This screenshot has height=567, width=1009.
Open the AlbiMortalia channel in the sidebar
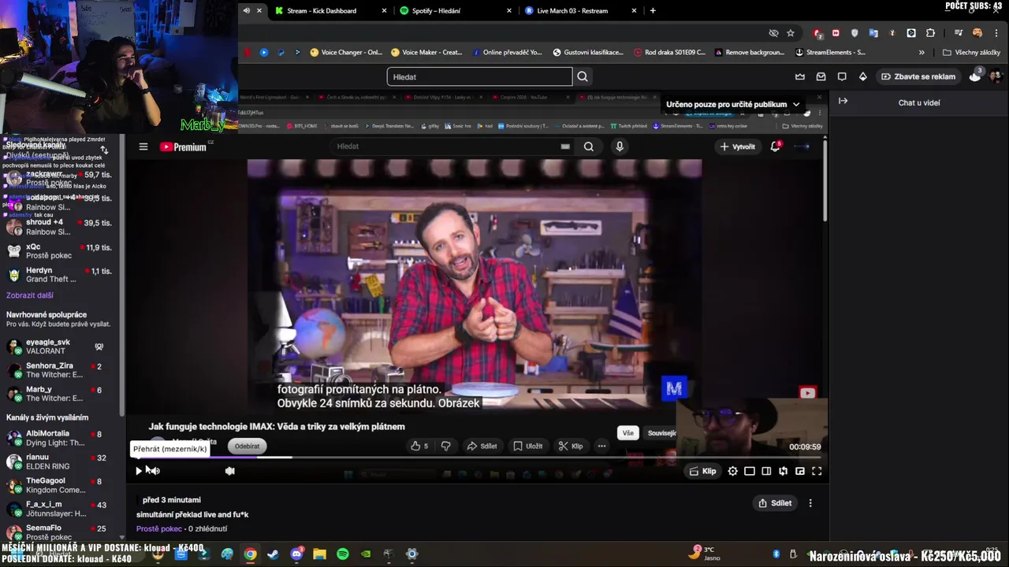[60, 439]
